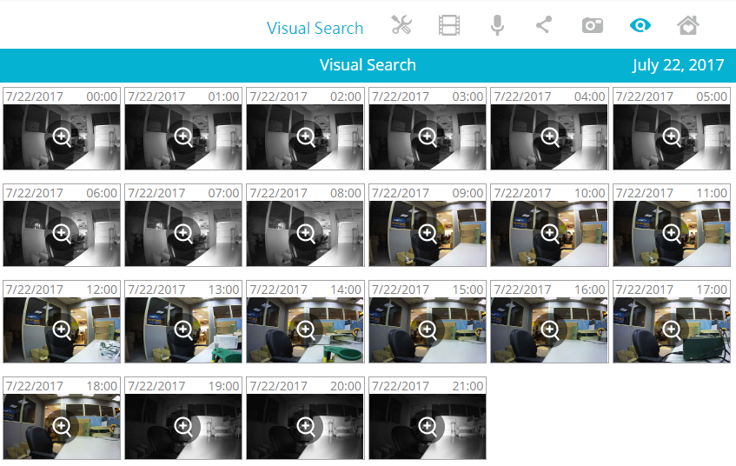Open the film strip recordings icon
Screen dimensions: 736x466
(x=449, y=25)
